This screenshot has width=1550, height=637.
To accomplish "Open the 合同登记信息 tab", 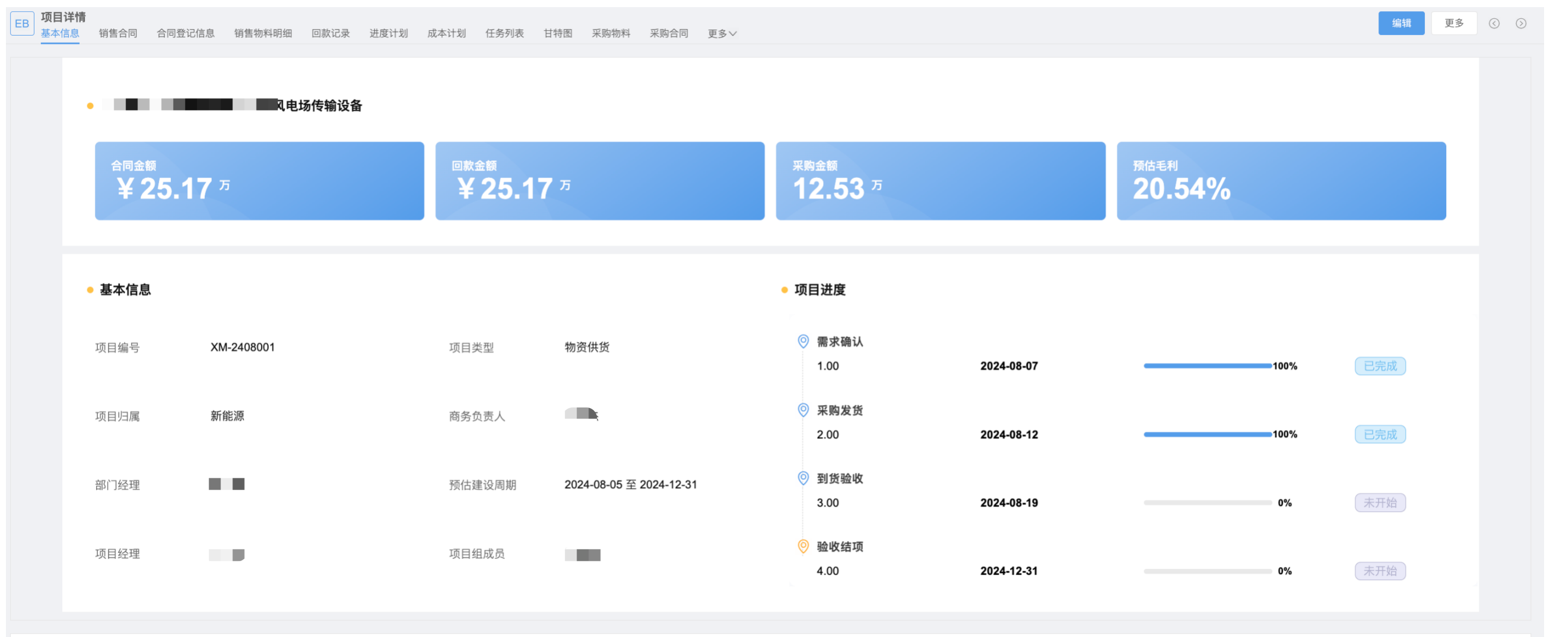I will 186,34.
